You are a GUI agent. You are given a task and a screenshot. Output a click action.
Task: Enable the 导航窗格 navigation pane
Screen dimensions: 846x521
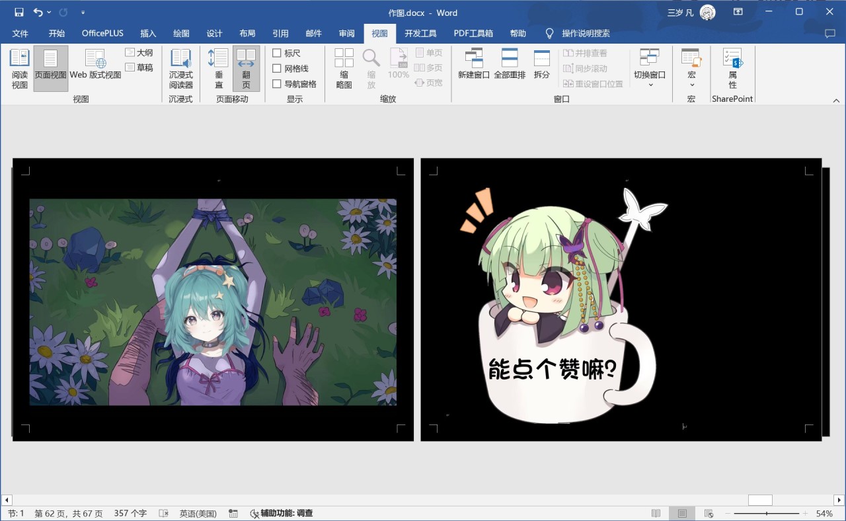[x=276, y=83]
